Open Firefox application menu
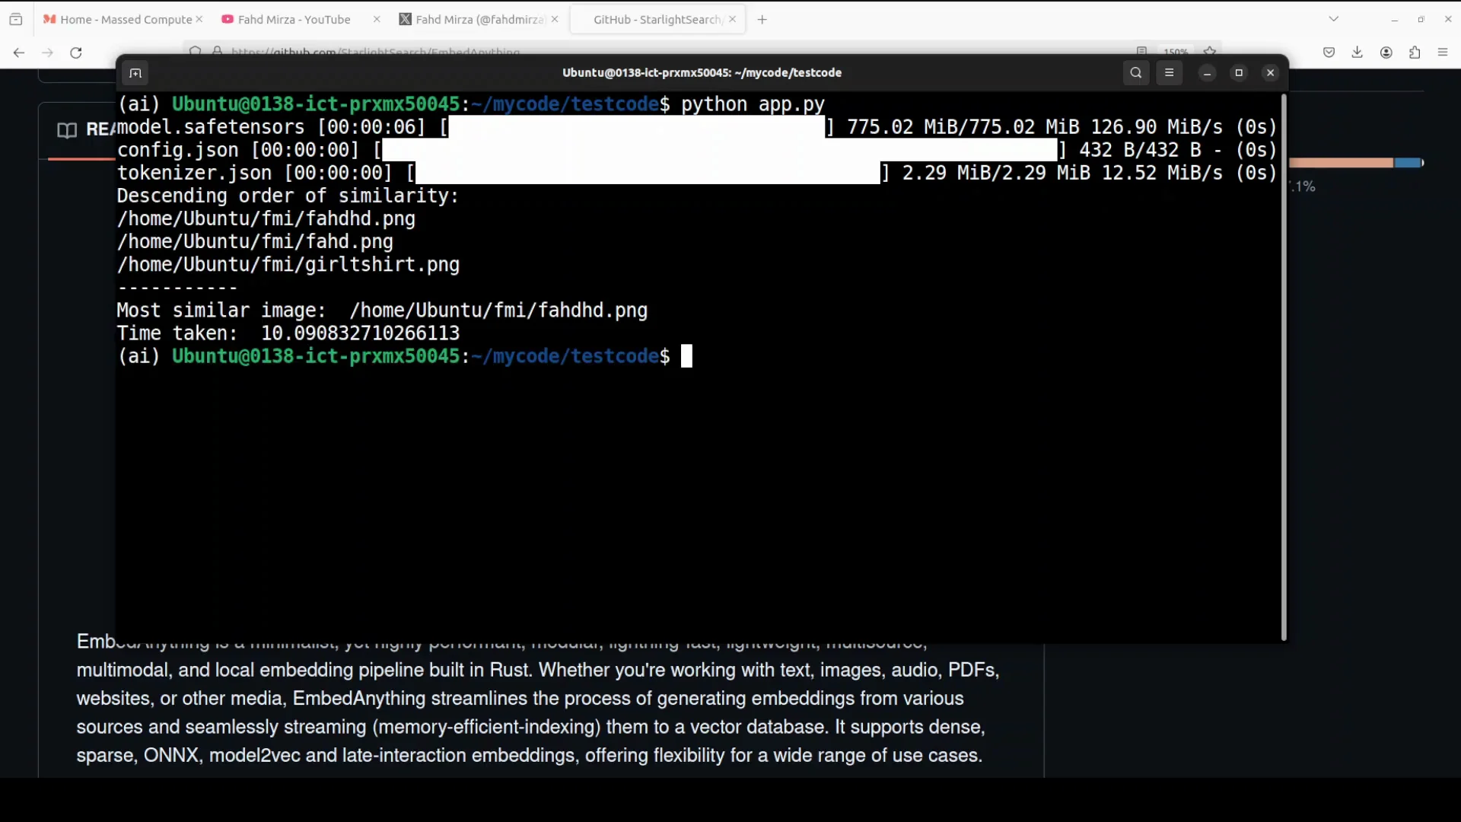Image resolution: width=1461 pixels, height=822 pixels. [x=1442, y=53]
